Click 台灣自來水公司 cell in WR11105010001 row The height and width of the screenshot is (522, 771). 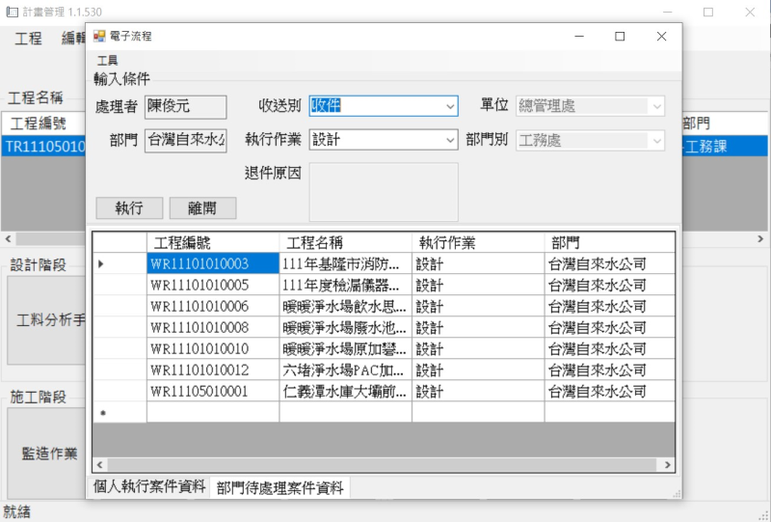point(610,391)
